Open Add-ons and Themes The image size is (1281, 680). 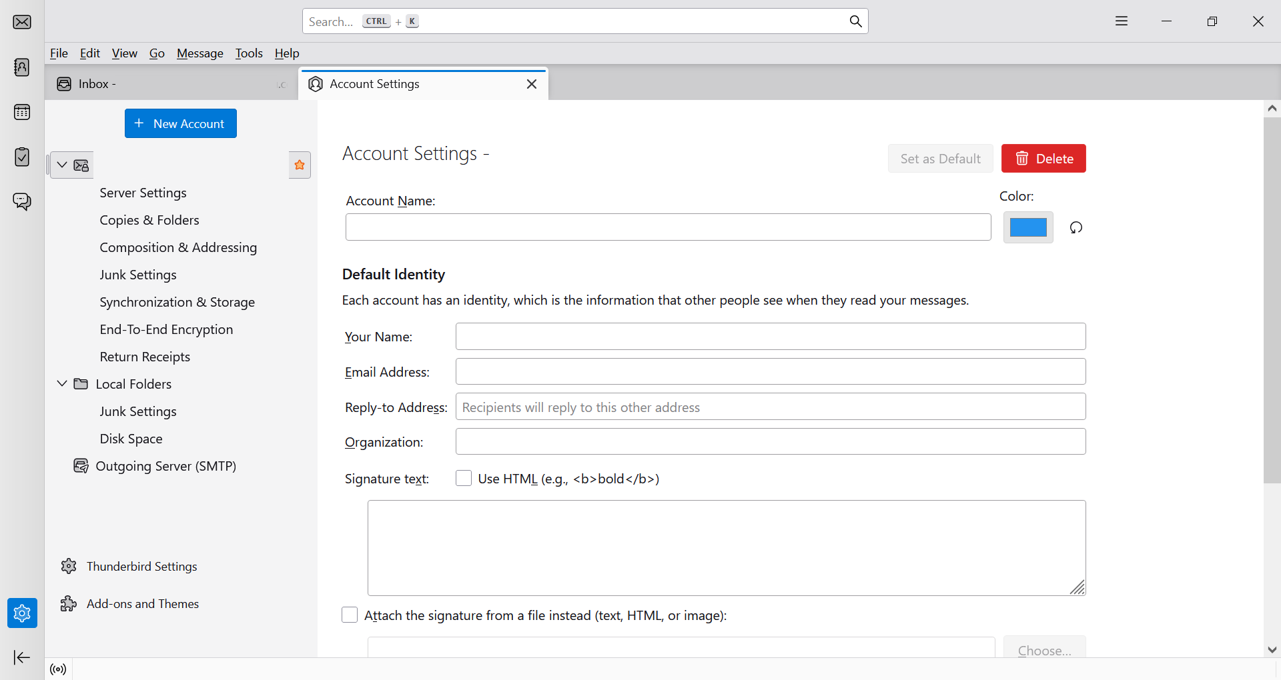(x=143, y=603)
